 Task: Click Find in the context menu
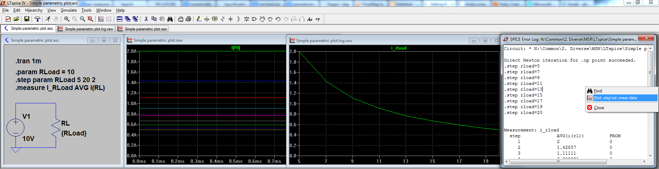pos(598,91)
